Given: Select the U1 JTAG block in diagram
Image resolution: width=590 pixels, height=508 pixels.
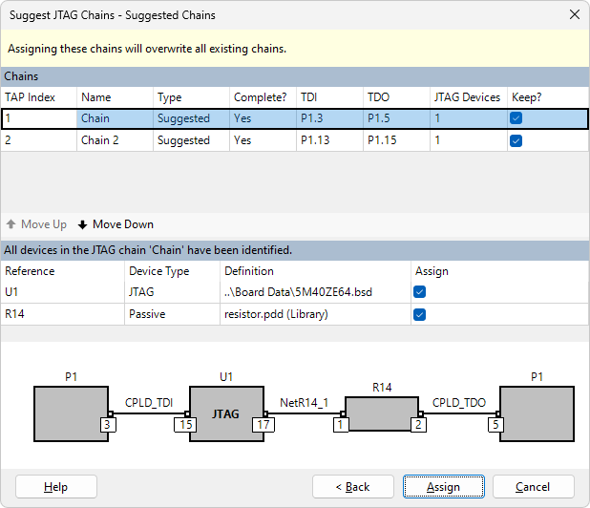Looking at the screenshot, I should [x=224, y=413].
